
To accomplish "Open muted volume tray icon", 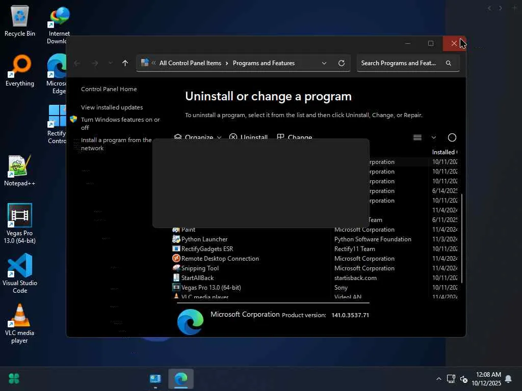I will 464,379.
